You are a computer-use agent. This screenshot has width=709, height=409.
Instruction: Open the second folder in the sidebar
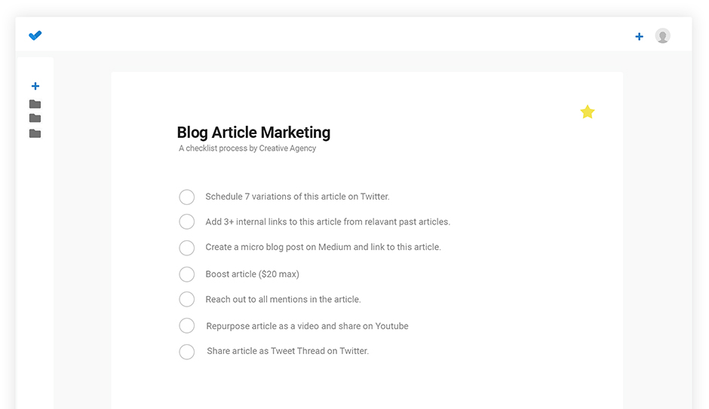click(x=35, y=118)
